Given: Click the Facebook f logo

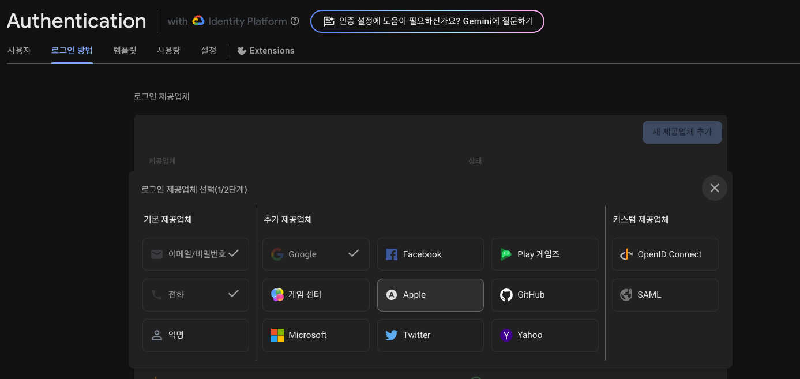Looking at the screenshot, I should coord(392,254).
